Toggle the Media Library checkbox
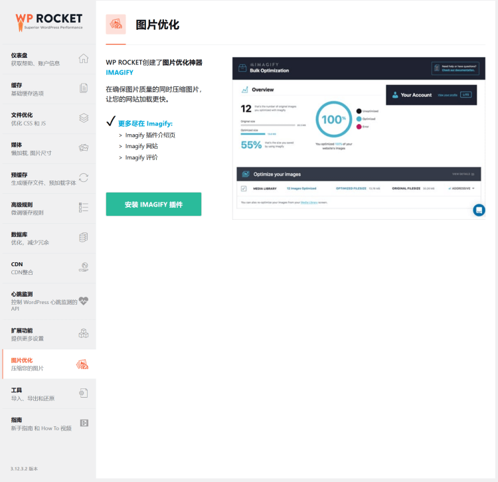This screenshot has height=482, width=498. point(244,189)
